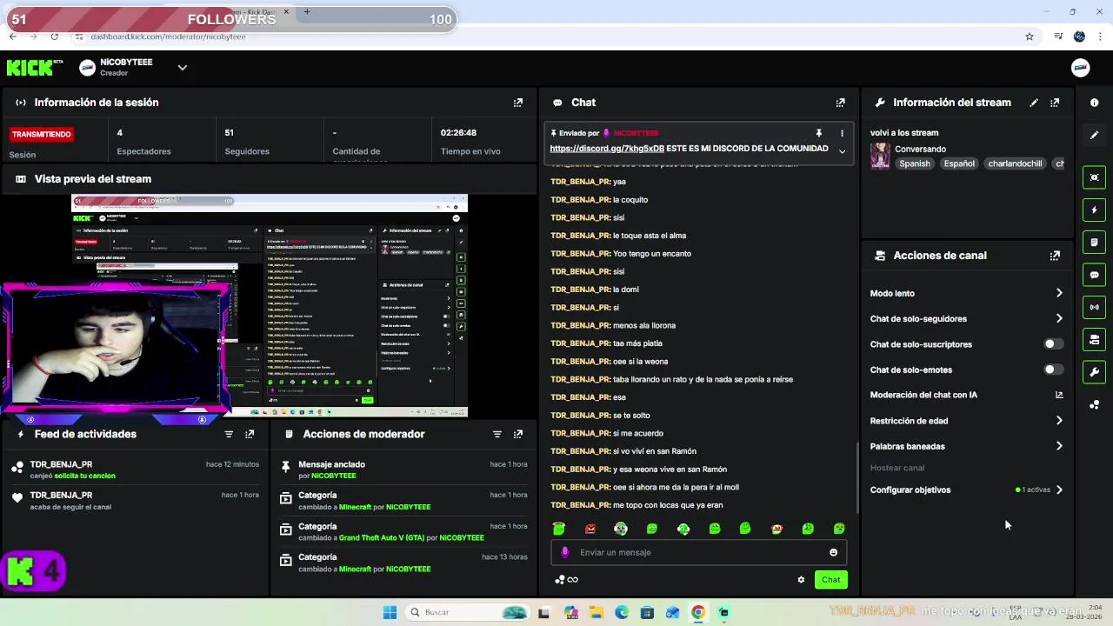The height and width of the screenshot is (626, 1113).
Task: Toggle the broadcast signal sidebar icon
Action: (1094, 307)
